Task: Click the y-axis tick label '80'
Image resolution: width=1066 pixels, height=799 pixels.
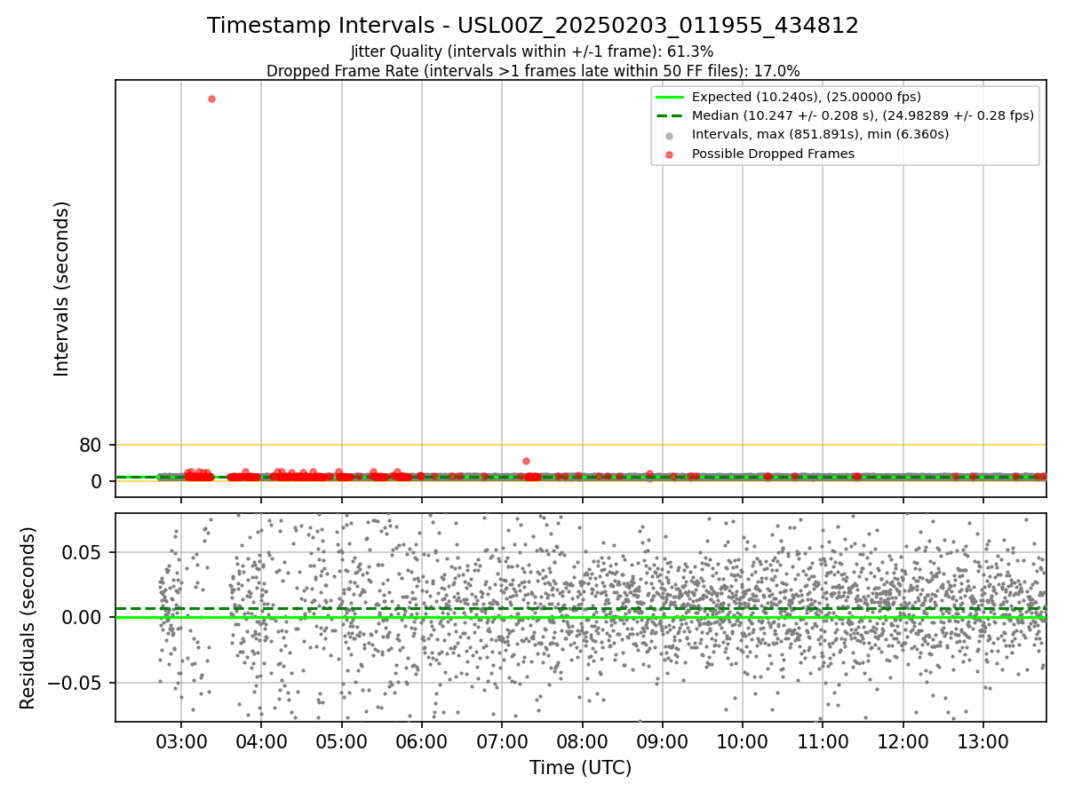Action: [x=91, y=446]
